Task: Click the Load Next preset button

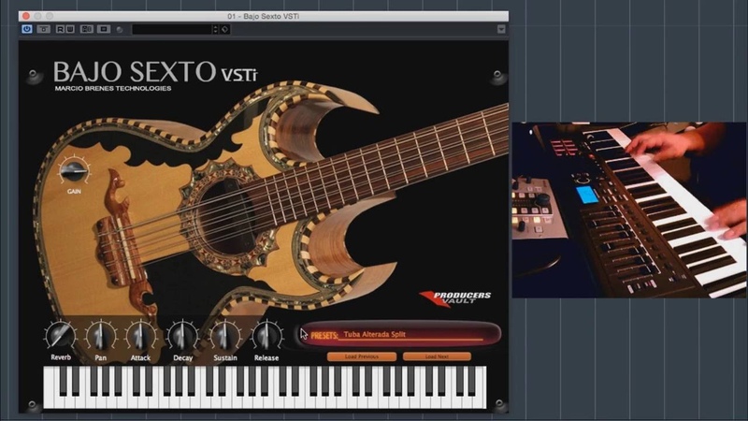Action: pyautogui.click(x=437, y=356)
